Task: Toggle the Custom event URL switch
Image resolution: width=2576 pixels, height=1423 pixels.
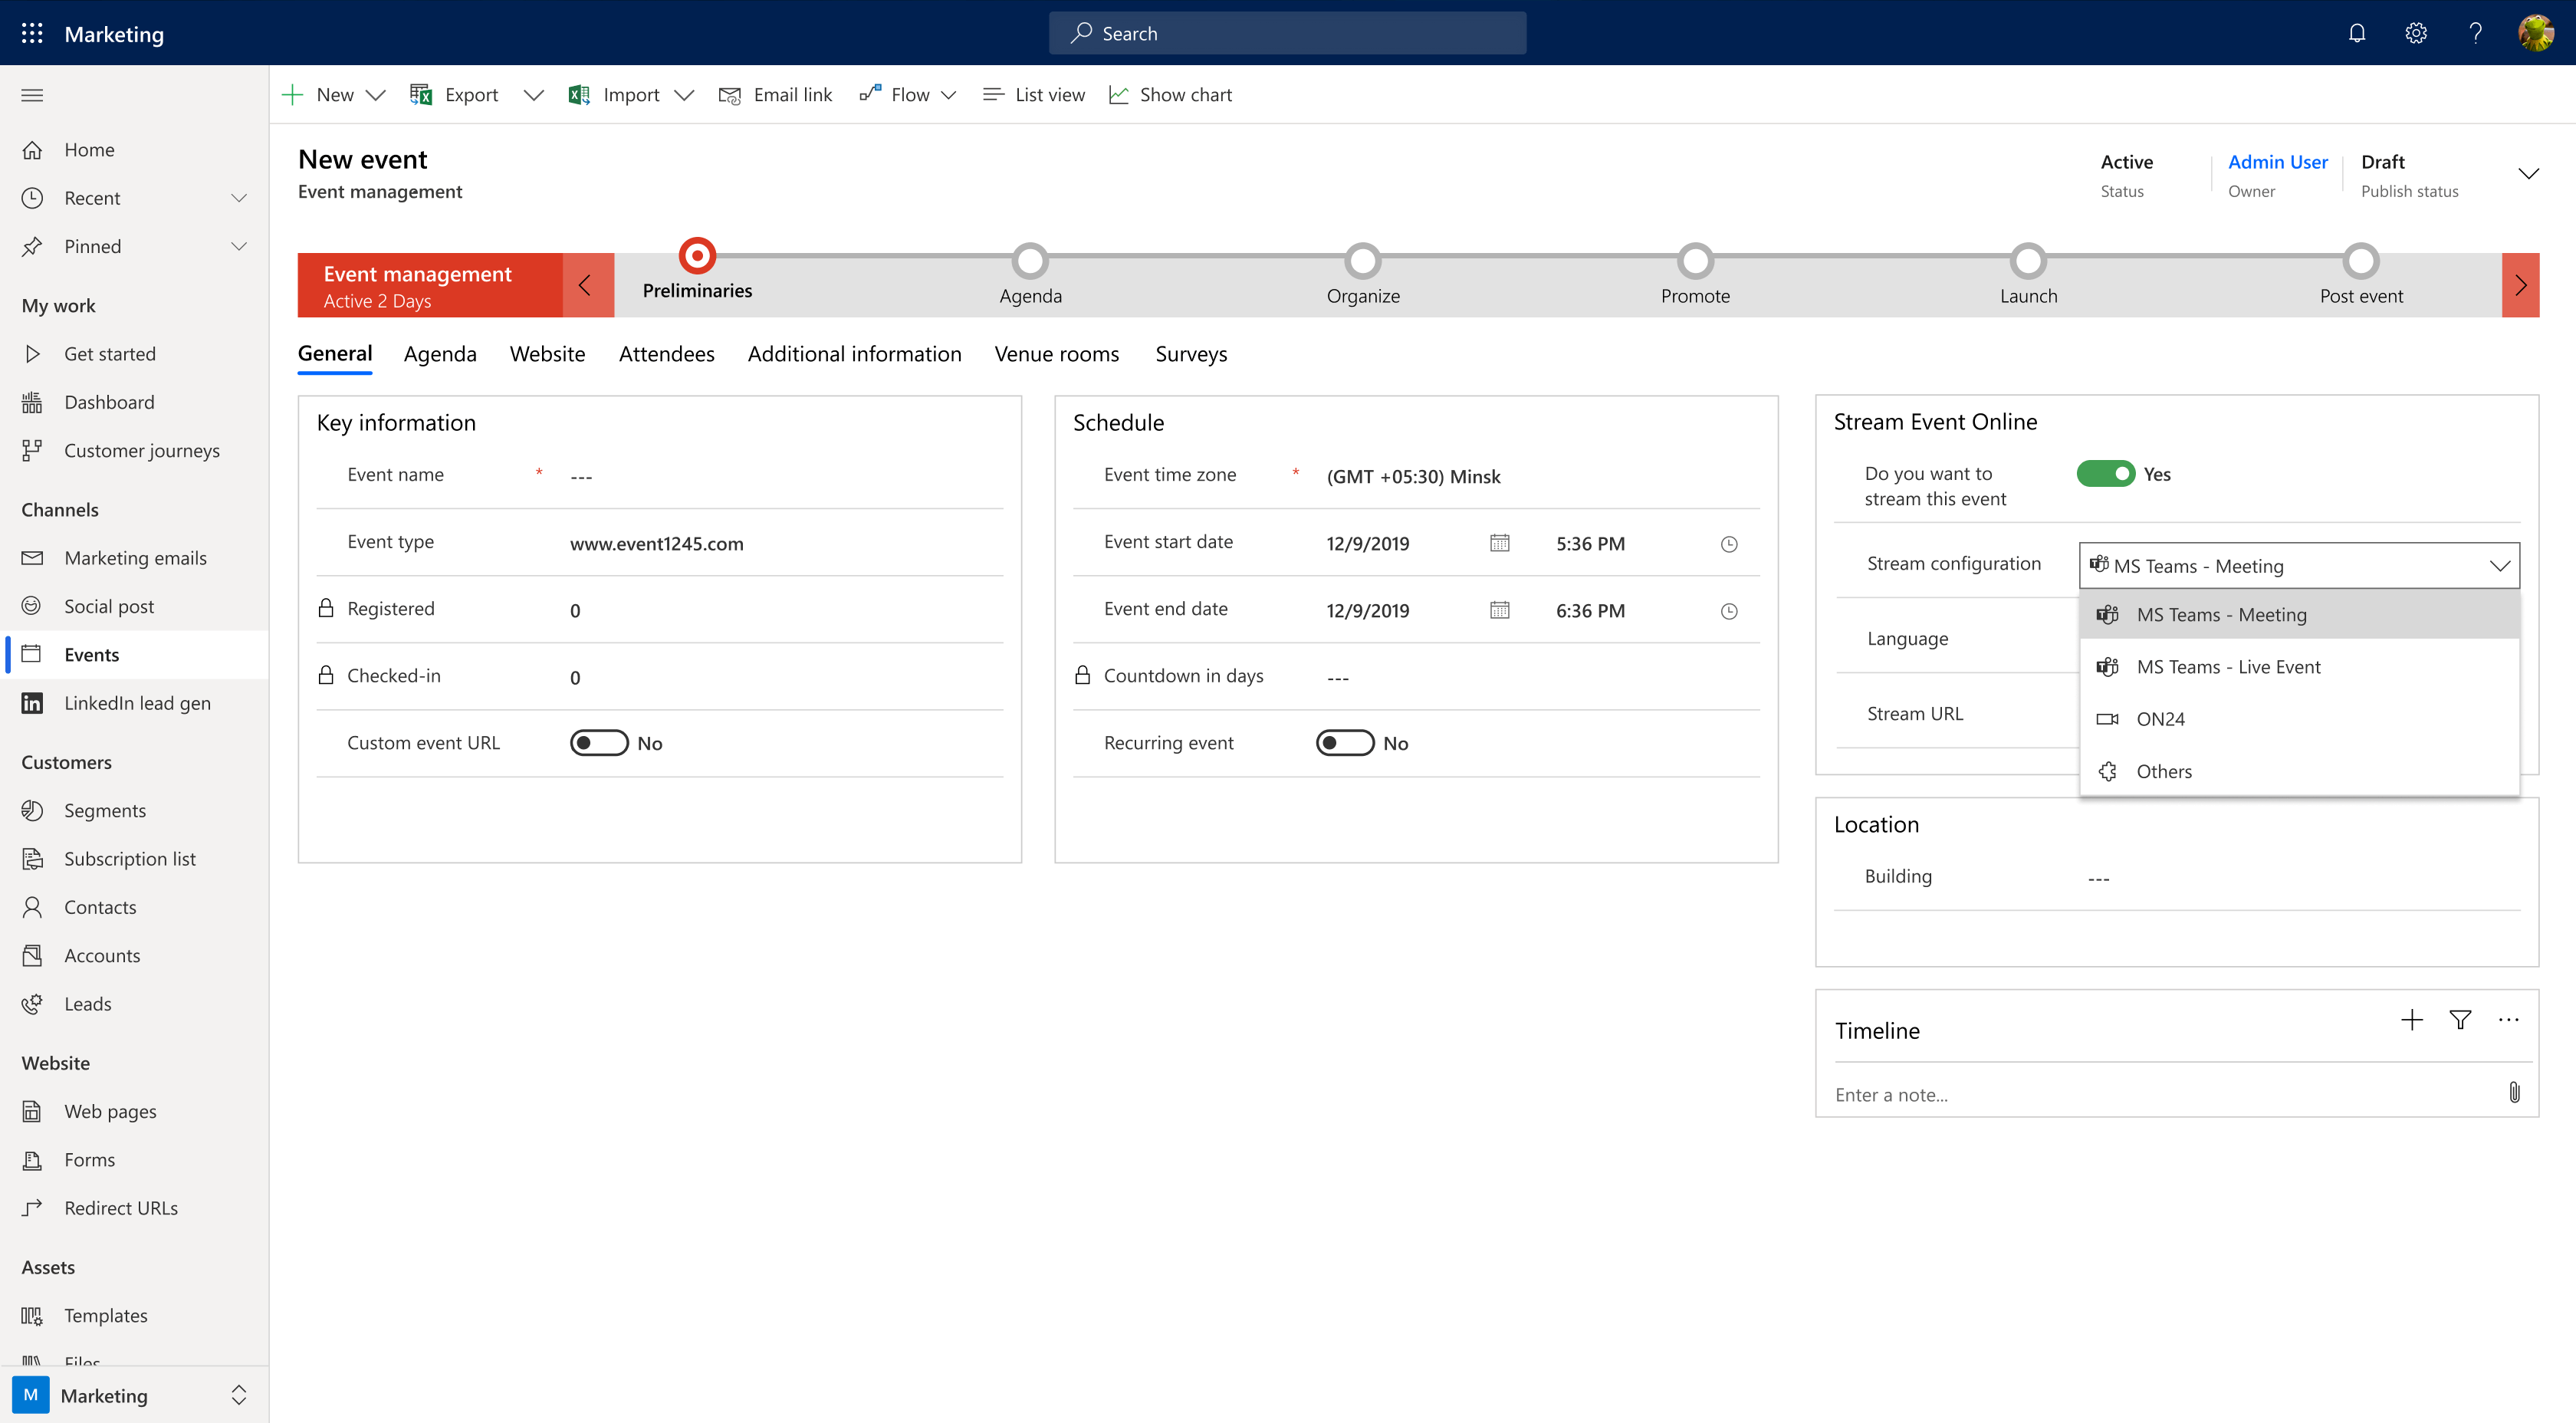Action: tap(597, 743)
